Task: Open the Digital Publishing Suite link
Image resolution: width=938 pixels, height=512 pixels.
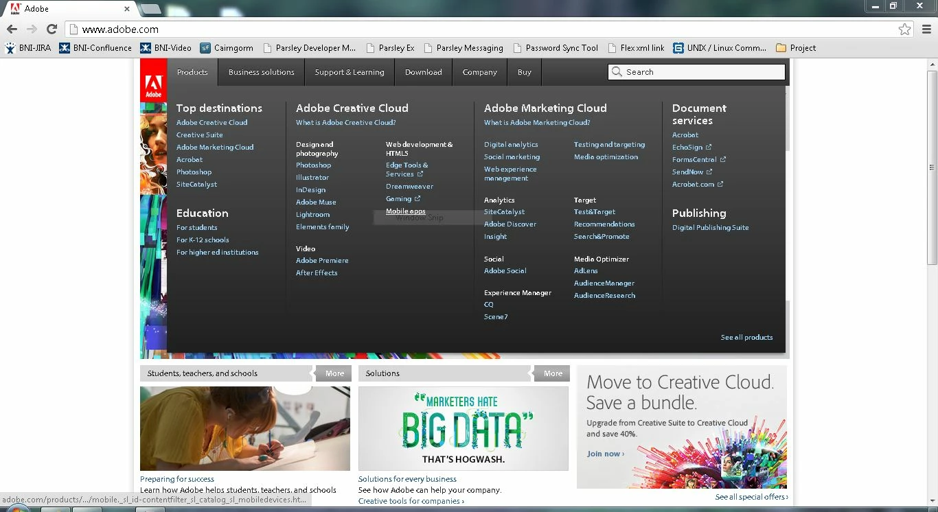Action: [711, 228]
